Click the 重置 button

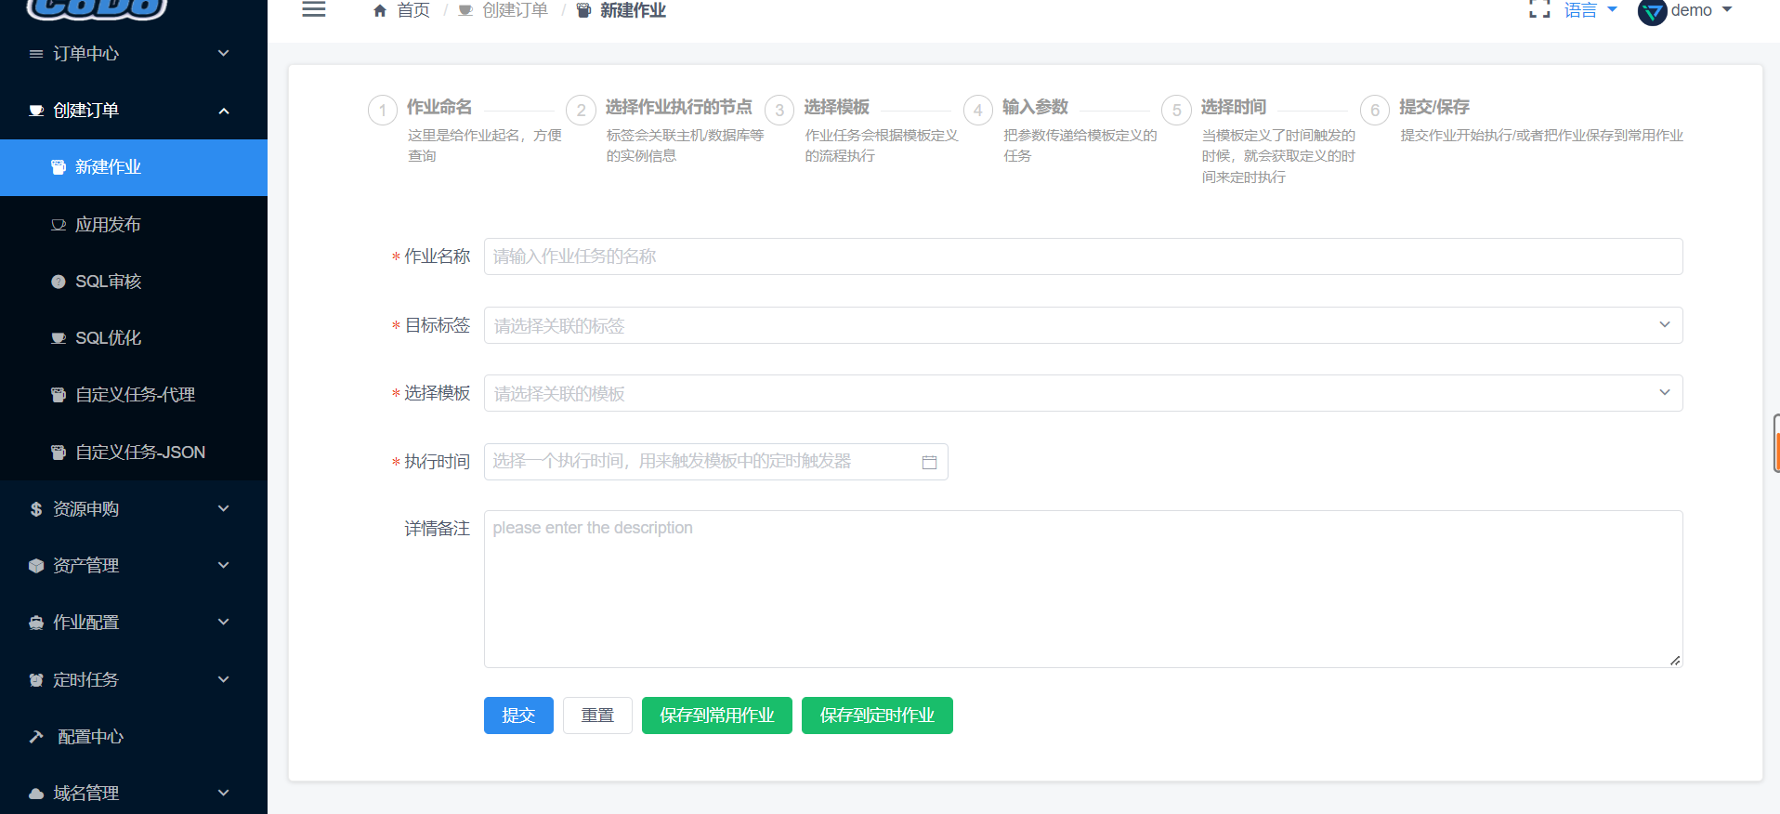tap(597, 716)
